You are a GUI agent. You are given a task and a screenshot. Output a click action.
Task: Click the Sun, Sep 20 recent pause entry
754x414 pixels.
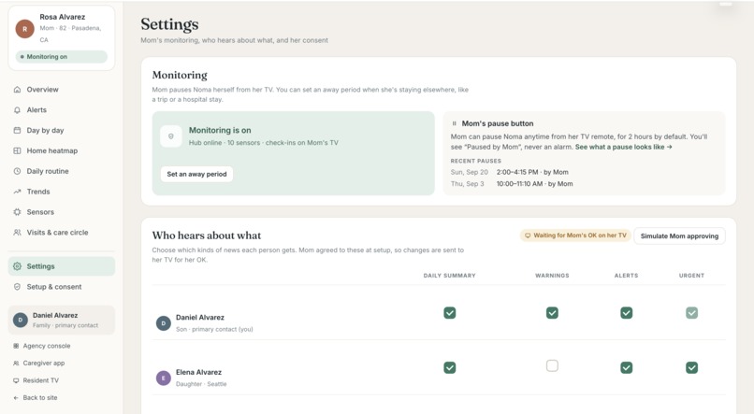pos(509,172)
